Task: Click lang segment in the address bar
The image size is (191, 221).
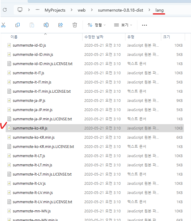Action: pos(159,10)
